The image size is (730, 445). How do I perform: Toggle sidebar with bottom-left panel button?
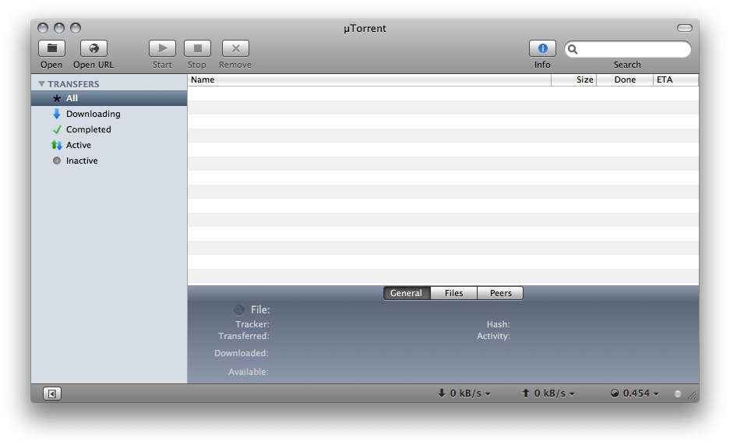(52, 394)
